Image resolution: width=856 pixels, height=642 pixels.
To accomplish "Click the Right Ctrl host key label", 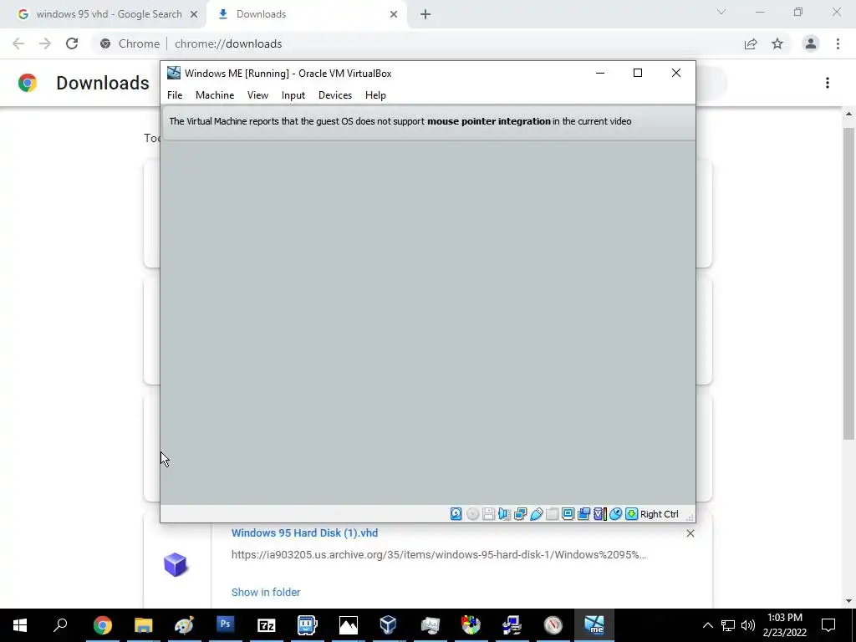I will [x=659, y=514].
